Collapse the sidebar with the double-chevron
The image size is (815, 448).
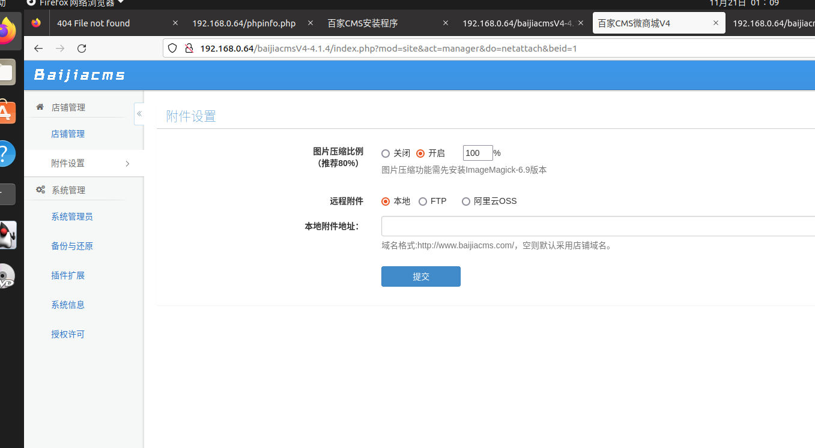click(139, 113)
